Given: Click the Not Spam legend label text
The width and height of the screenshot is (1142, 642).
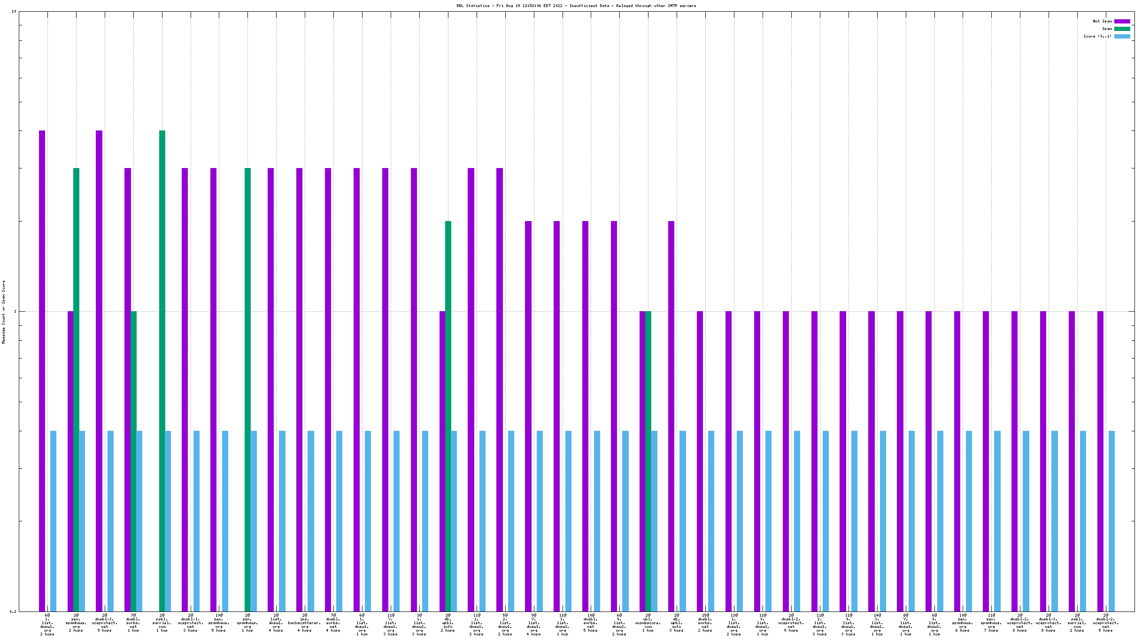Looking at the screenshot, I should pos(1102,21).
